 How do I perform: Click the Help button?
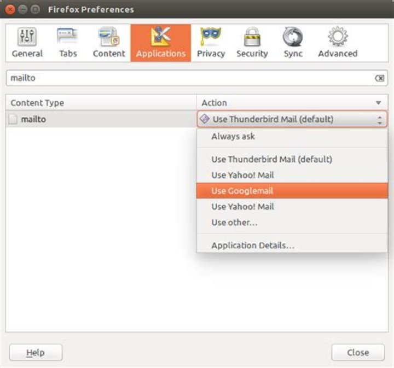[x=36, y=353]
